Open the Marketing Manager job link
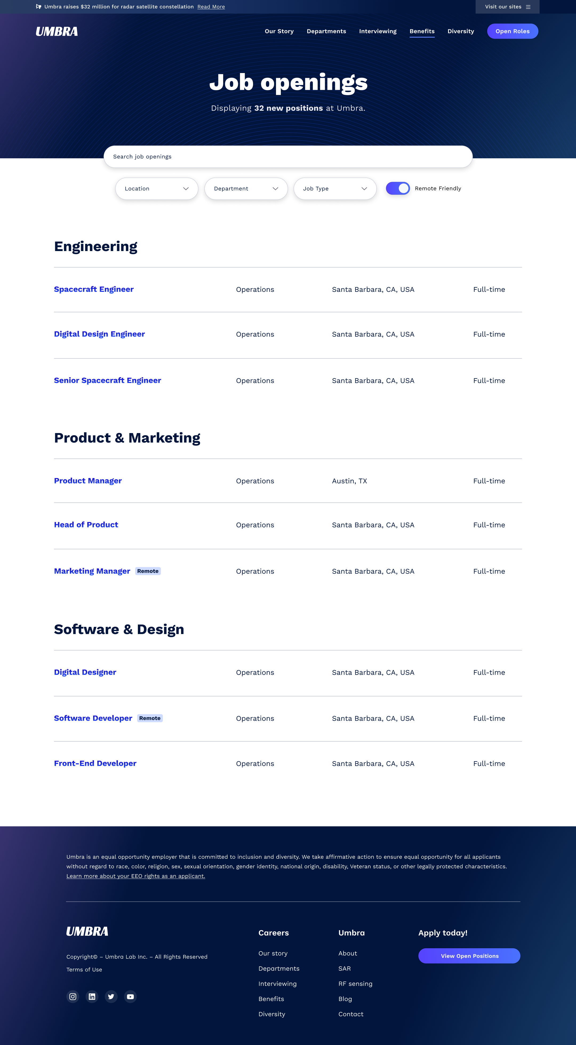 92,571
